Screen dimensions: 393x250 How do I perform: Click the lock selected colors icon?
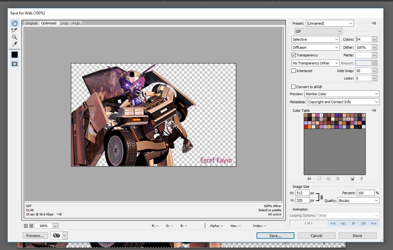(x=337, y=179)
